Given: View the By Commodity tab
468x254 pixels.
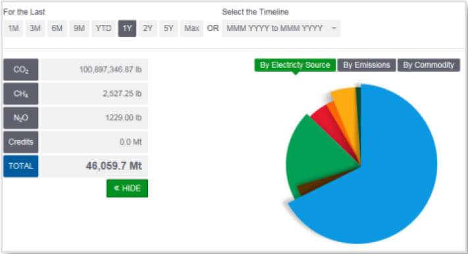Looking at the screenshot, I should tap(429, 65).
